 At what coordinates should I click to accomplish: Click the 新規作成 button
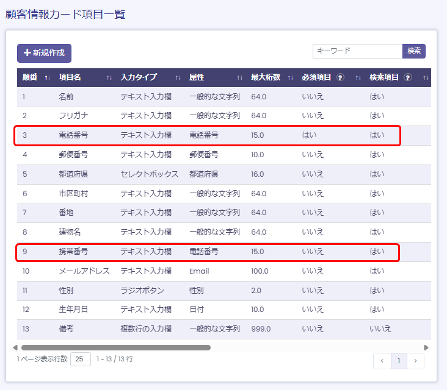tap(44, 53)
